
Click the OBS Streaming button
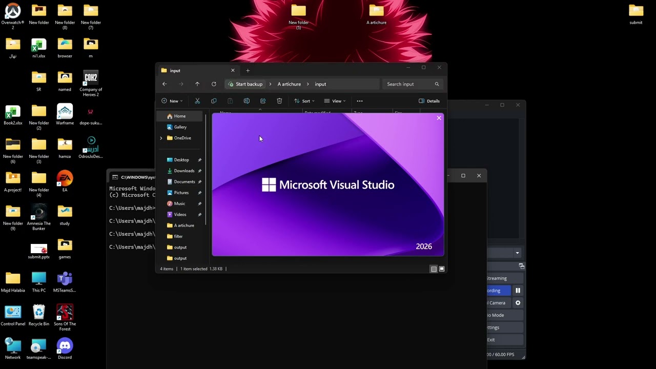coord(505,278)
